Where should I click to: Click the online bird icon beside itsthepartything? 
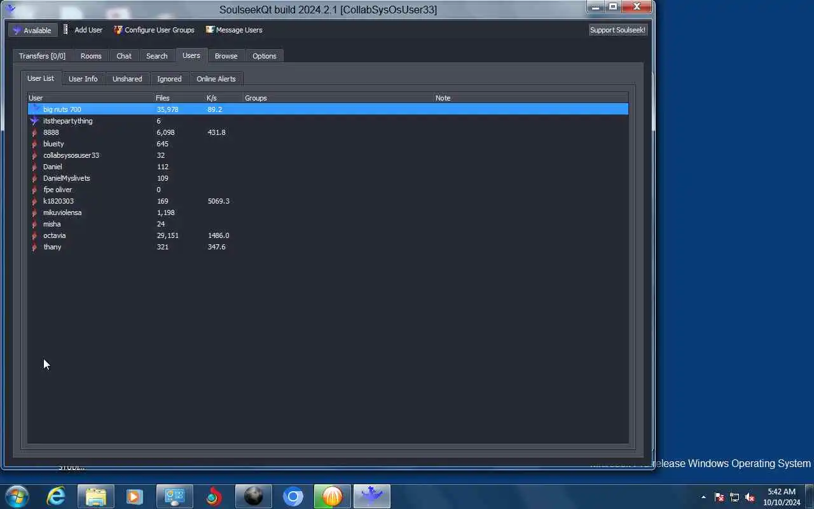(x=35, y=121)
